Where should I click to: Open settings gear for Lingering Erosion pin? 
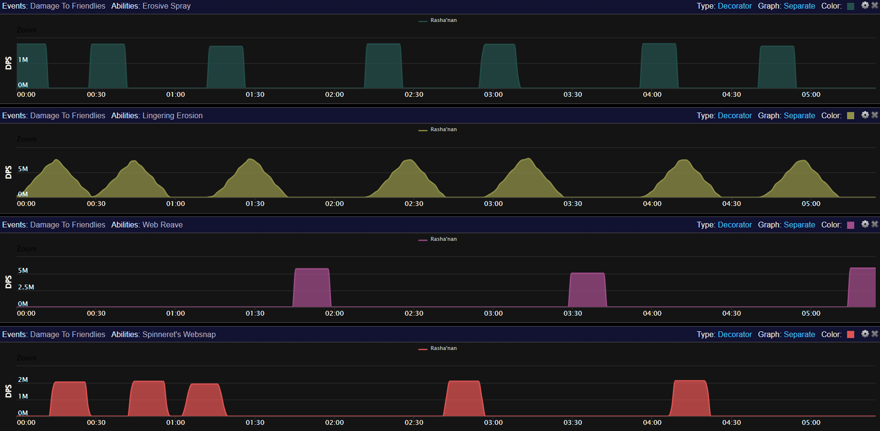865,115
